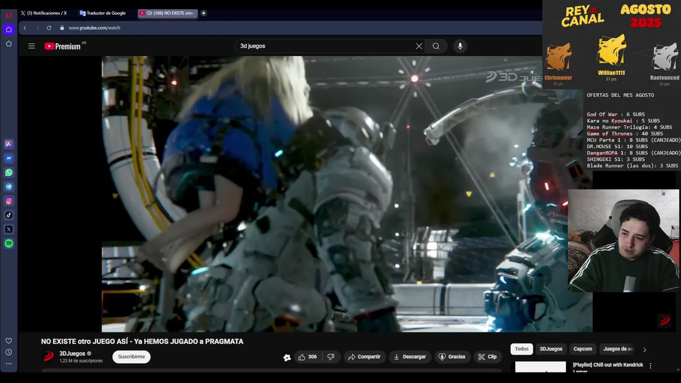The height and width of the screenshot is (383, 681).
Task: Switch to the Traductor de Google tab
Action: 103,13
